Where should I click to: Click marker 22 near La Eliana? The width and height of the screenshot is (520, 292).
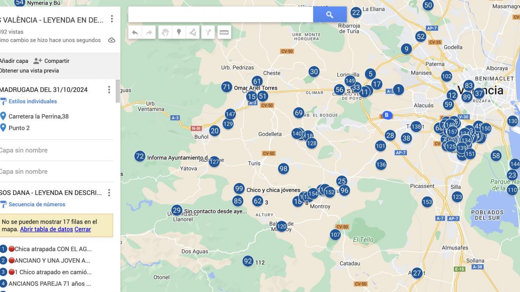[x=356, y=12]
